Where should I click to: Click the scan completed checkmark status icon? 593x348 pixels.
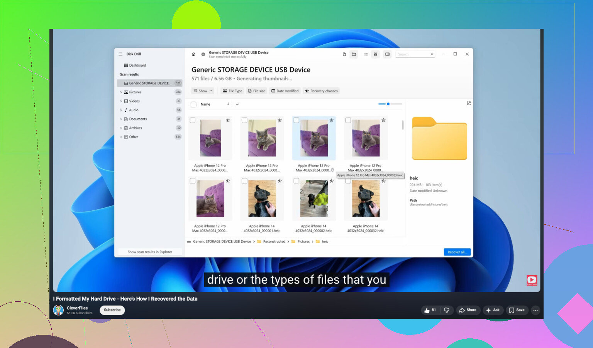click(203, 54)
